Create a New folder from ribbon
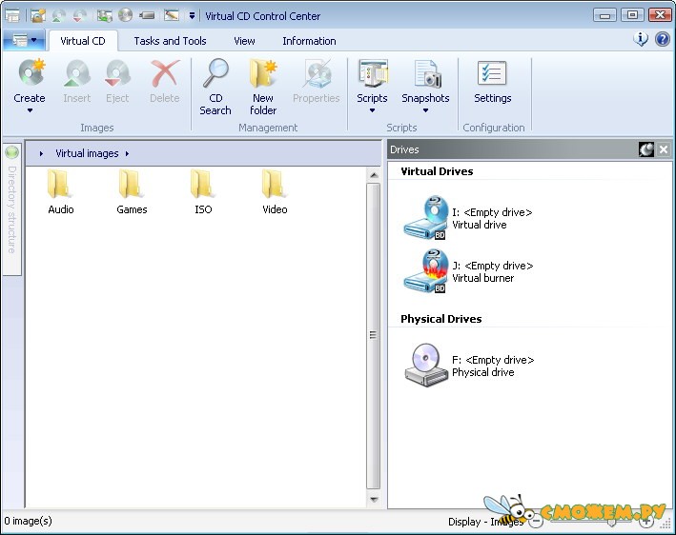Image resolution: width=676 pixels, height=535 pixels. (263, 73)
